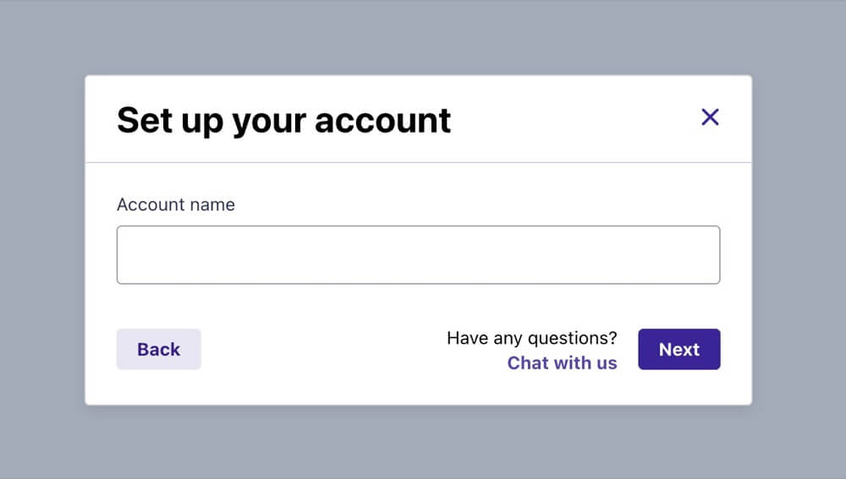Proceed to the next step with Next
Image resolution: width=846 pixels, height=479 pixels.
(678, 350)
